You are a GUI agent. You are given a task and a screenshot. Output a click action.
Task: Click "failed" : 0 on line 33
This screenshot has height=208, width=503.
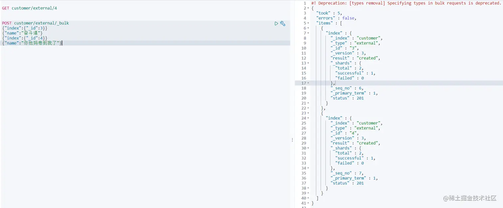350,163
